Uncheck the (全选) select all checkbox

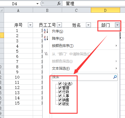pos(60,83)
